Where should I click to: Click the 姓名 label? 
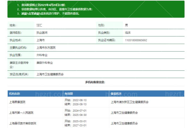[13, 25]
